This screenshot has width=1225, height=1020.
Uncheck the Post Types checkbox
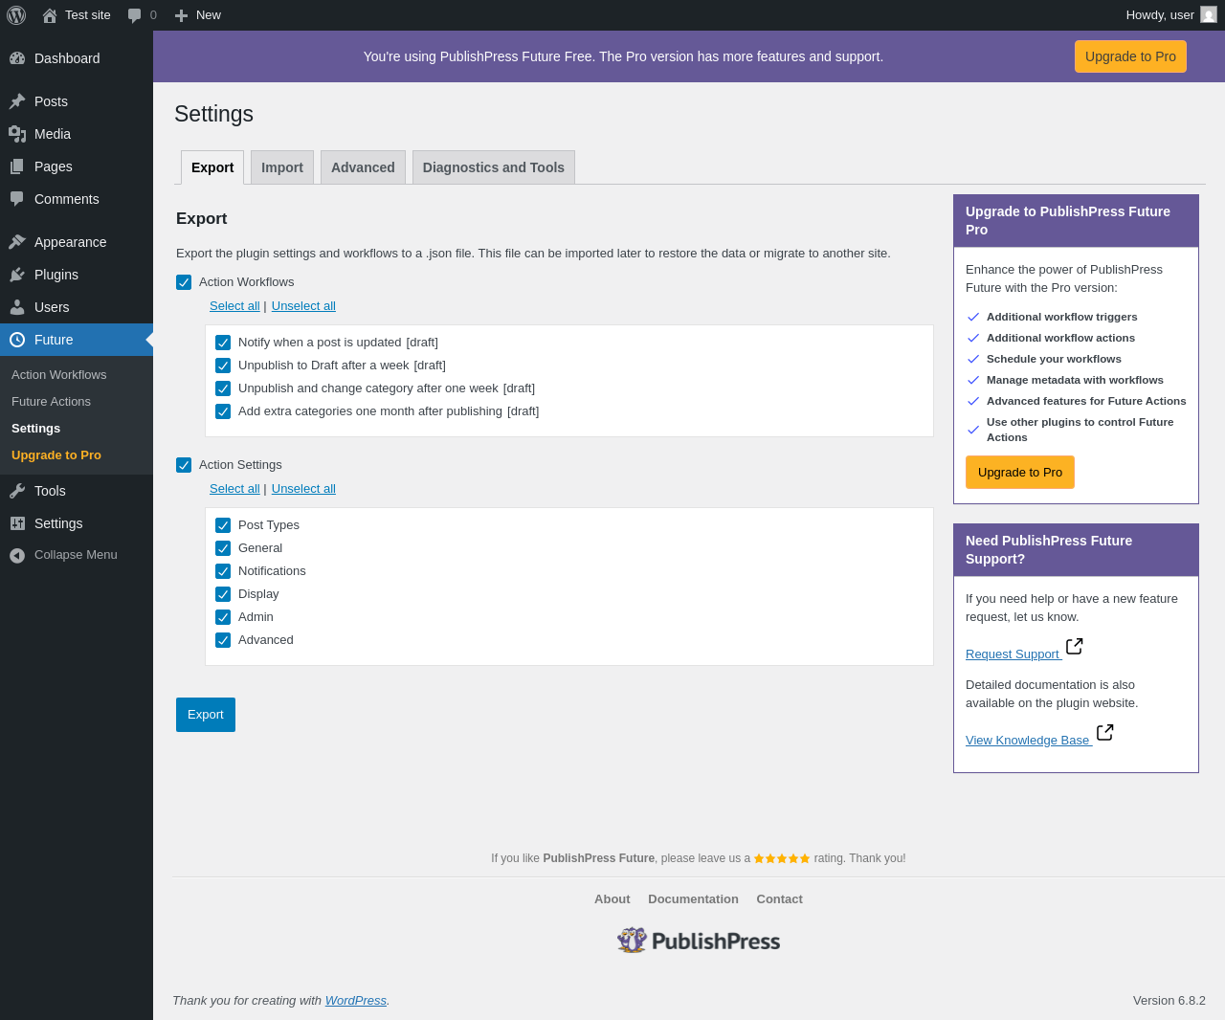point(223,525)
